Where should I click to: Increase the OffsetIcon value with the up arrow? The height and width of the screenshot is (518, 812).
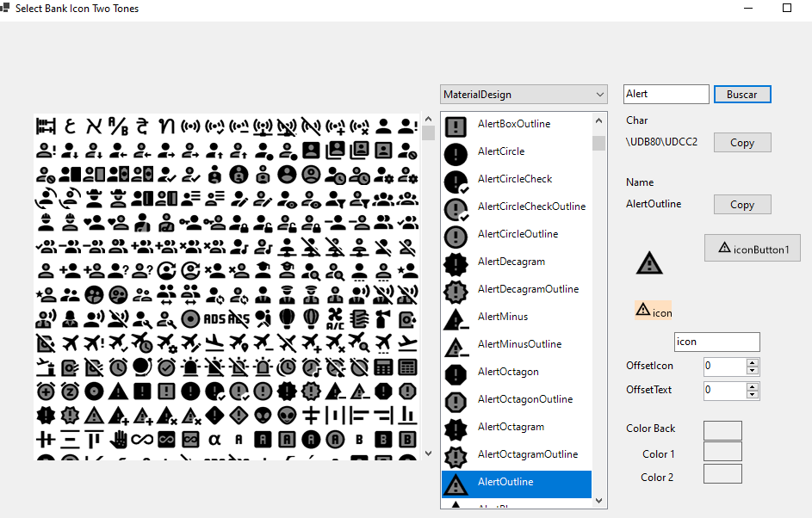coord(750,362)
